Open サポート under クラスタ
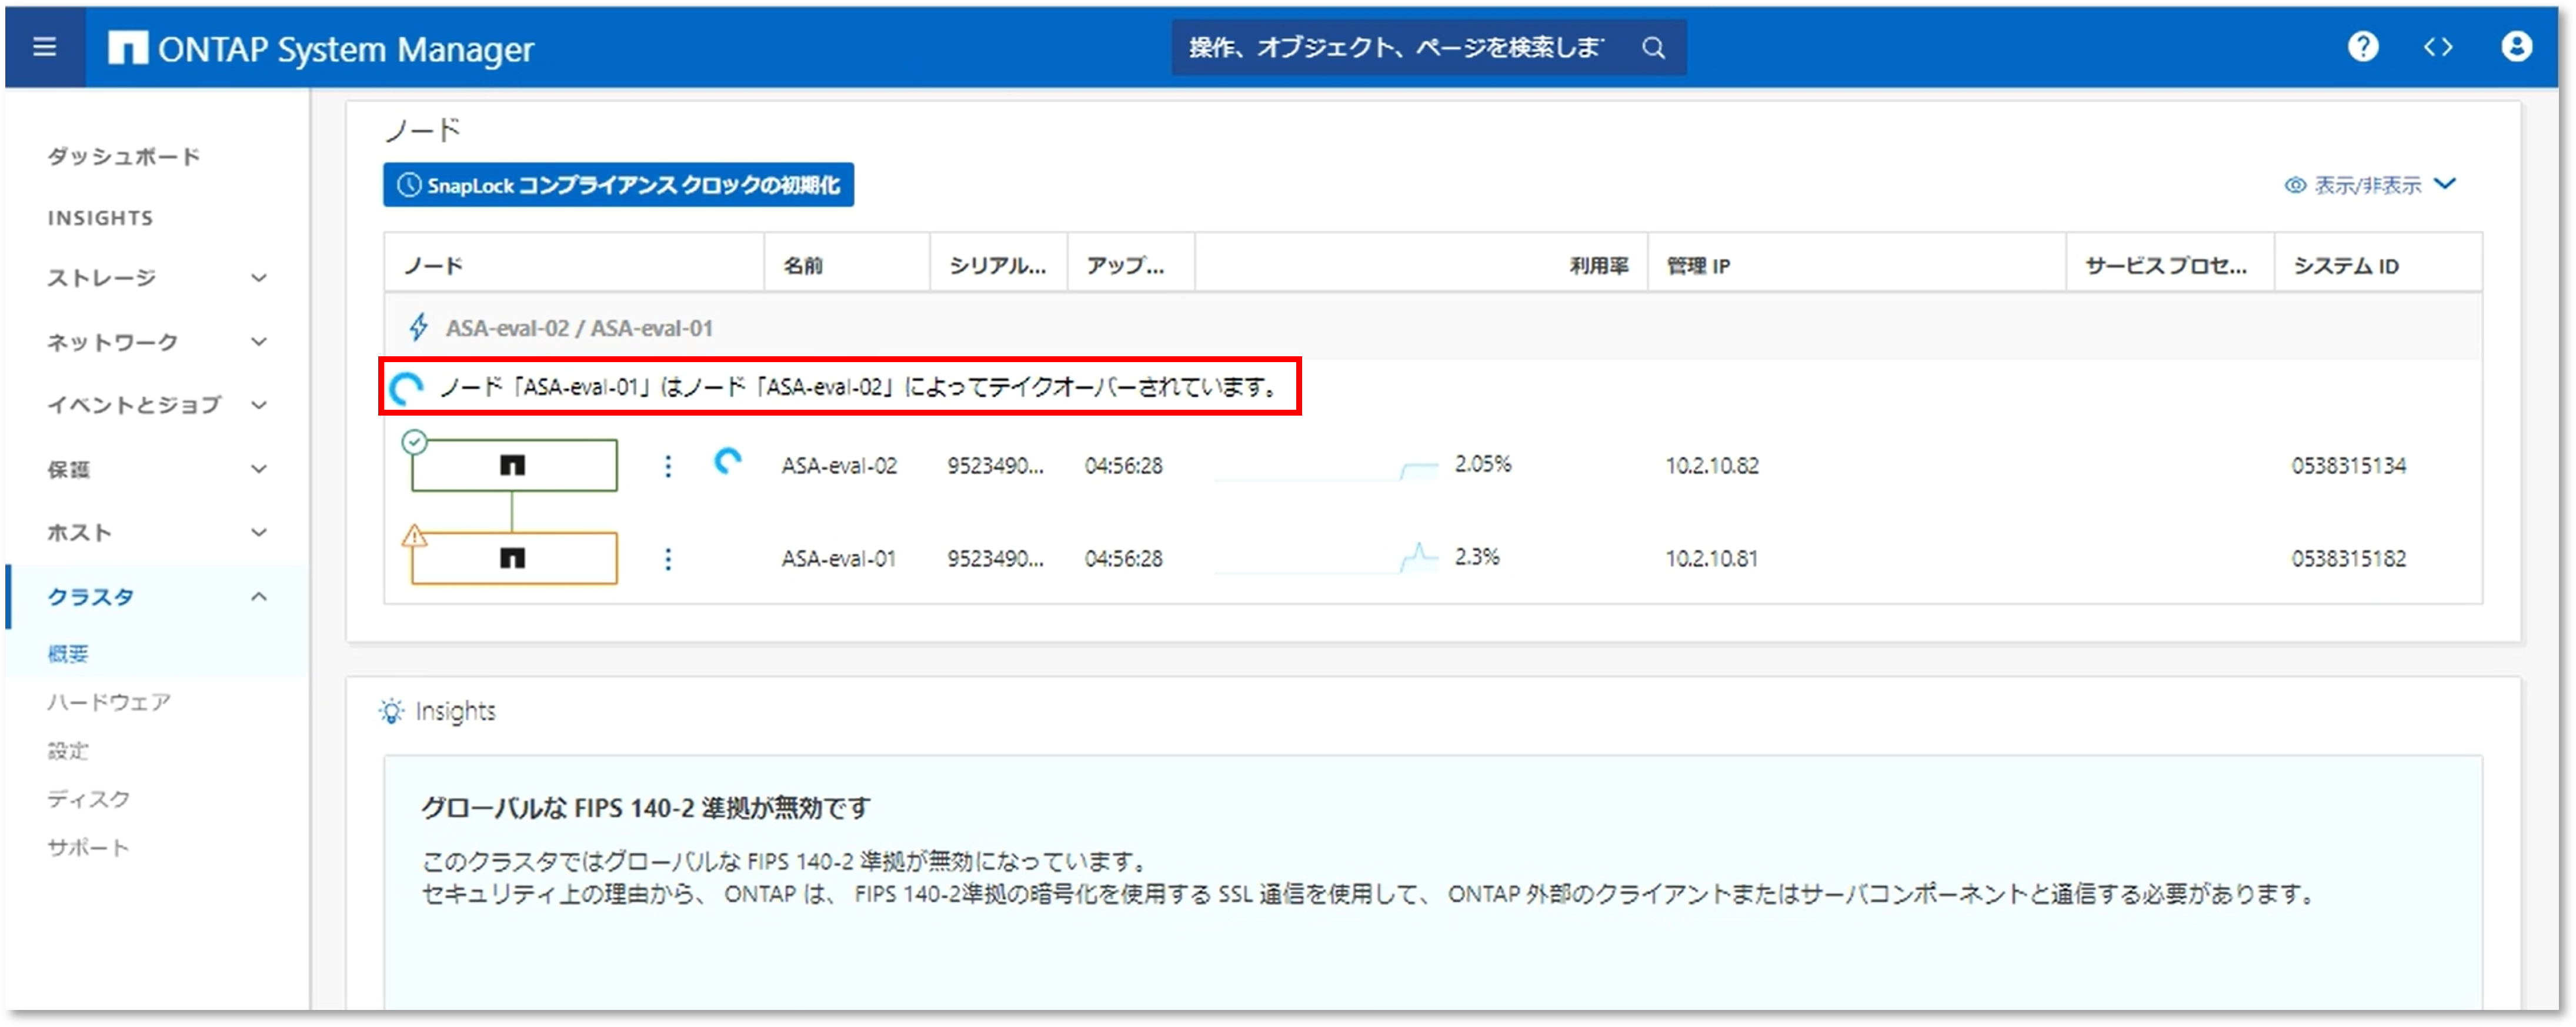The width and height of the screenshot is (2576, 1027). pyautogui.click(x=88, y=848)
